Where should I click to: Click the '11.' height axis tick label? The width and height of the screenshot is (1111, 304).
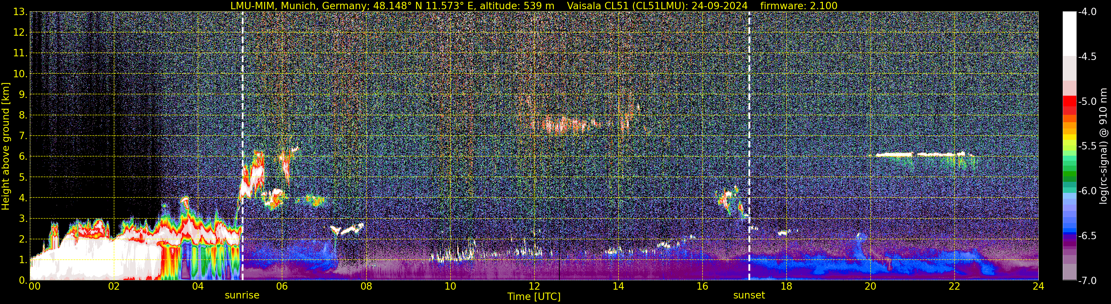(x=20, y=53)
